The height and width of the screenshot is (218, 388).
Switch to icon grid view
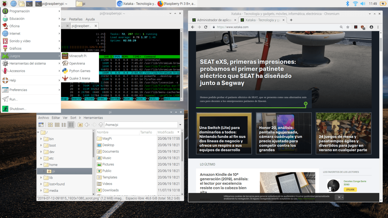[50, 125]
